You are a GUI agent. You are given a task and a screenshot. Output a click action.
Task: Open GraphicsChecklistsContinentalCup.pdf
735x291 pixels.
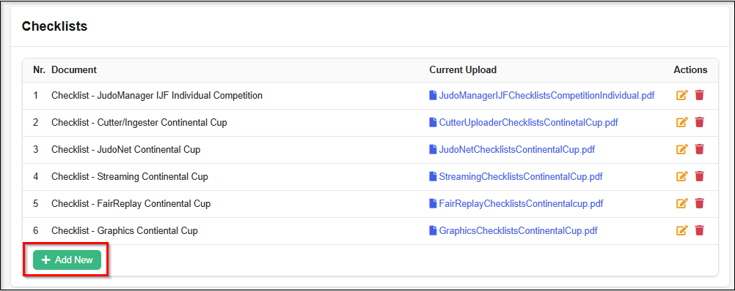point(513,231)
